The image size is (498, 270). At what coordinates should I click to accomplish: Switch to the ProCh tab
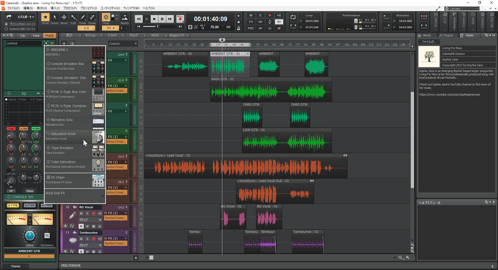click(50, 36)
